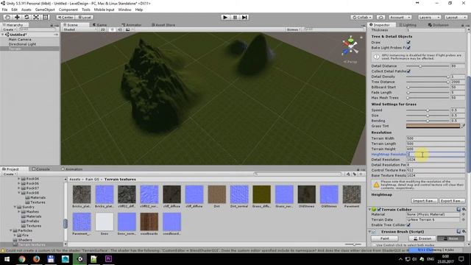471x265 pixels.
Task: Open the Shaded draw mode dropdown
Action: click(x=80, y=29)
